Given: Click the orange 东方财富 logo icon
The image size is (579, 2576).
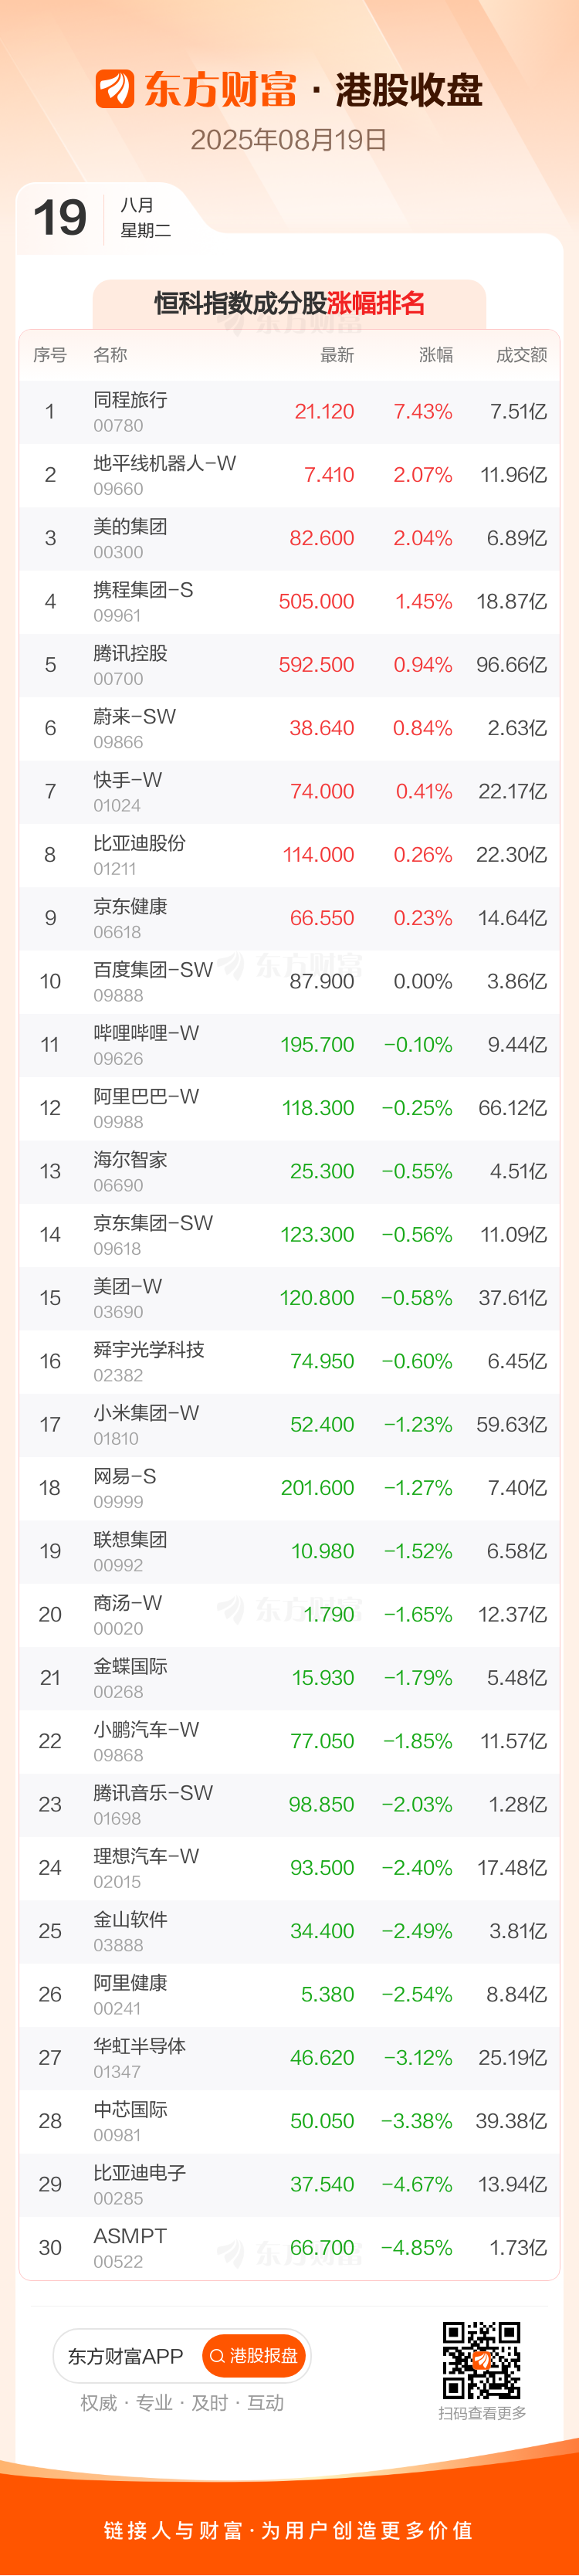Looking at the screenshot, I should click(114, 89).
